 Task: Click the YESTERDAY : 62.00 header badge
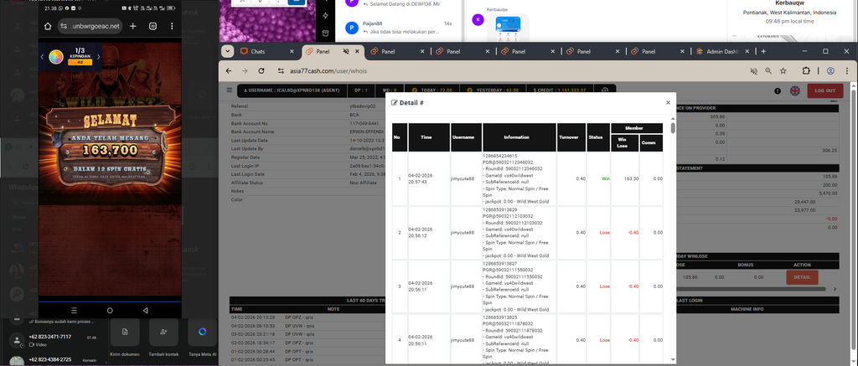coord(493,90)
